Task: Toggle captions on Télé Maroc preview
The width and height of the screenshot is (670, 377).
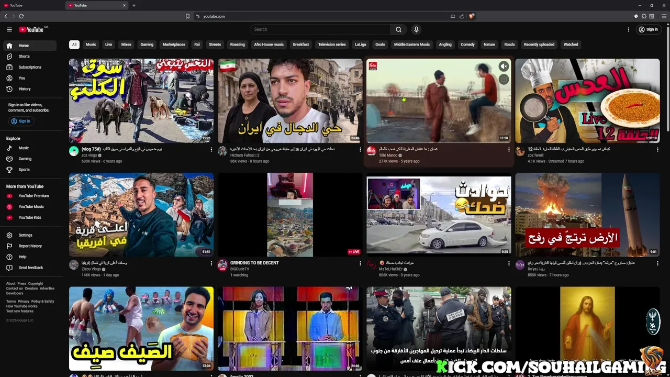Action: click(504, 79)
